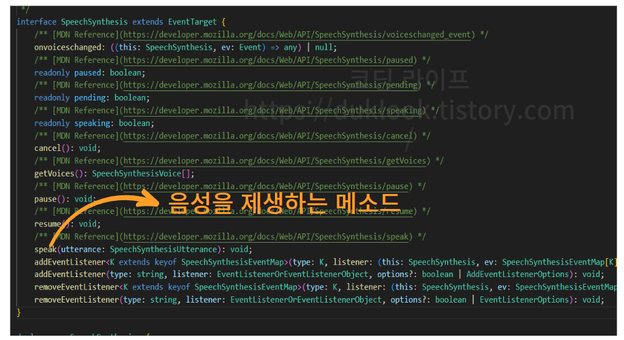The image size is (624, 340).
Task: Click the pause method name
Action: [x=46, y=199]
